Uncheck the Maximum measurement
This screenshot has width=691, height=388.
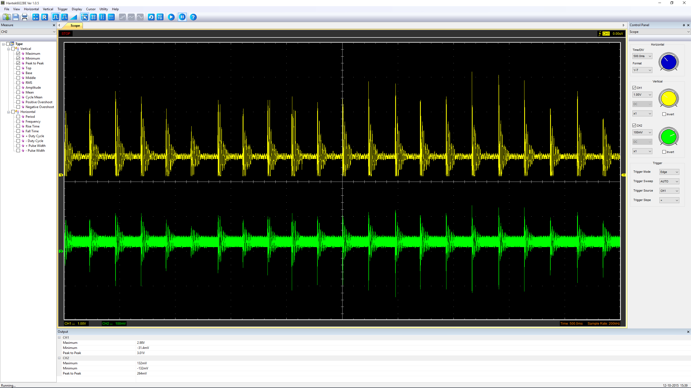coord(18,54)
